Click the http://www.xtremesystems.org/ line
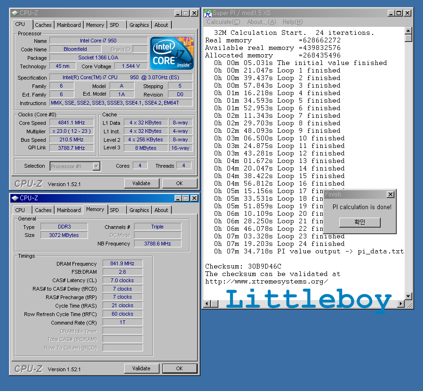 pos(266,282)
